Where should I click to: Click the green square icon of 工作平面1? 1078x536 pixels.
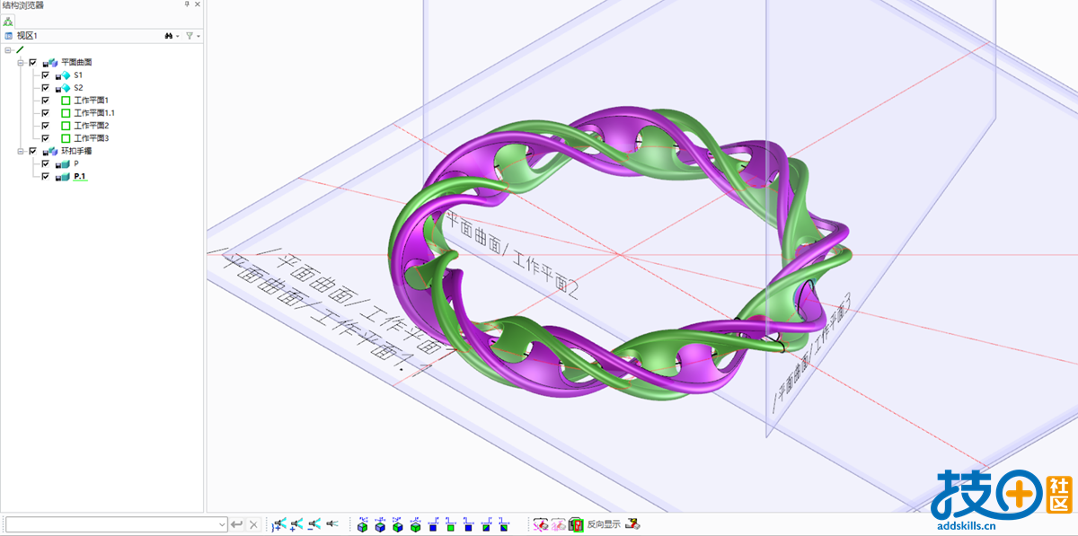[66, 101]
